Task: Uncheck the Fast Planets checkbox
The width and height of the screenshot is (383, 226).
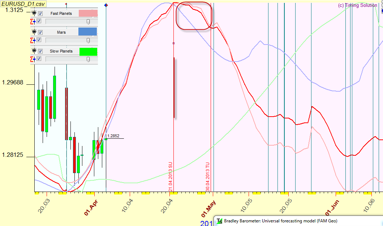Action: pyautogui.click(x=40, y=14)
